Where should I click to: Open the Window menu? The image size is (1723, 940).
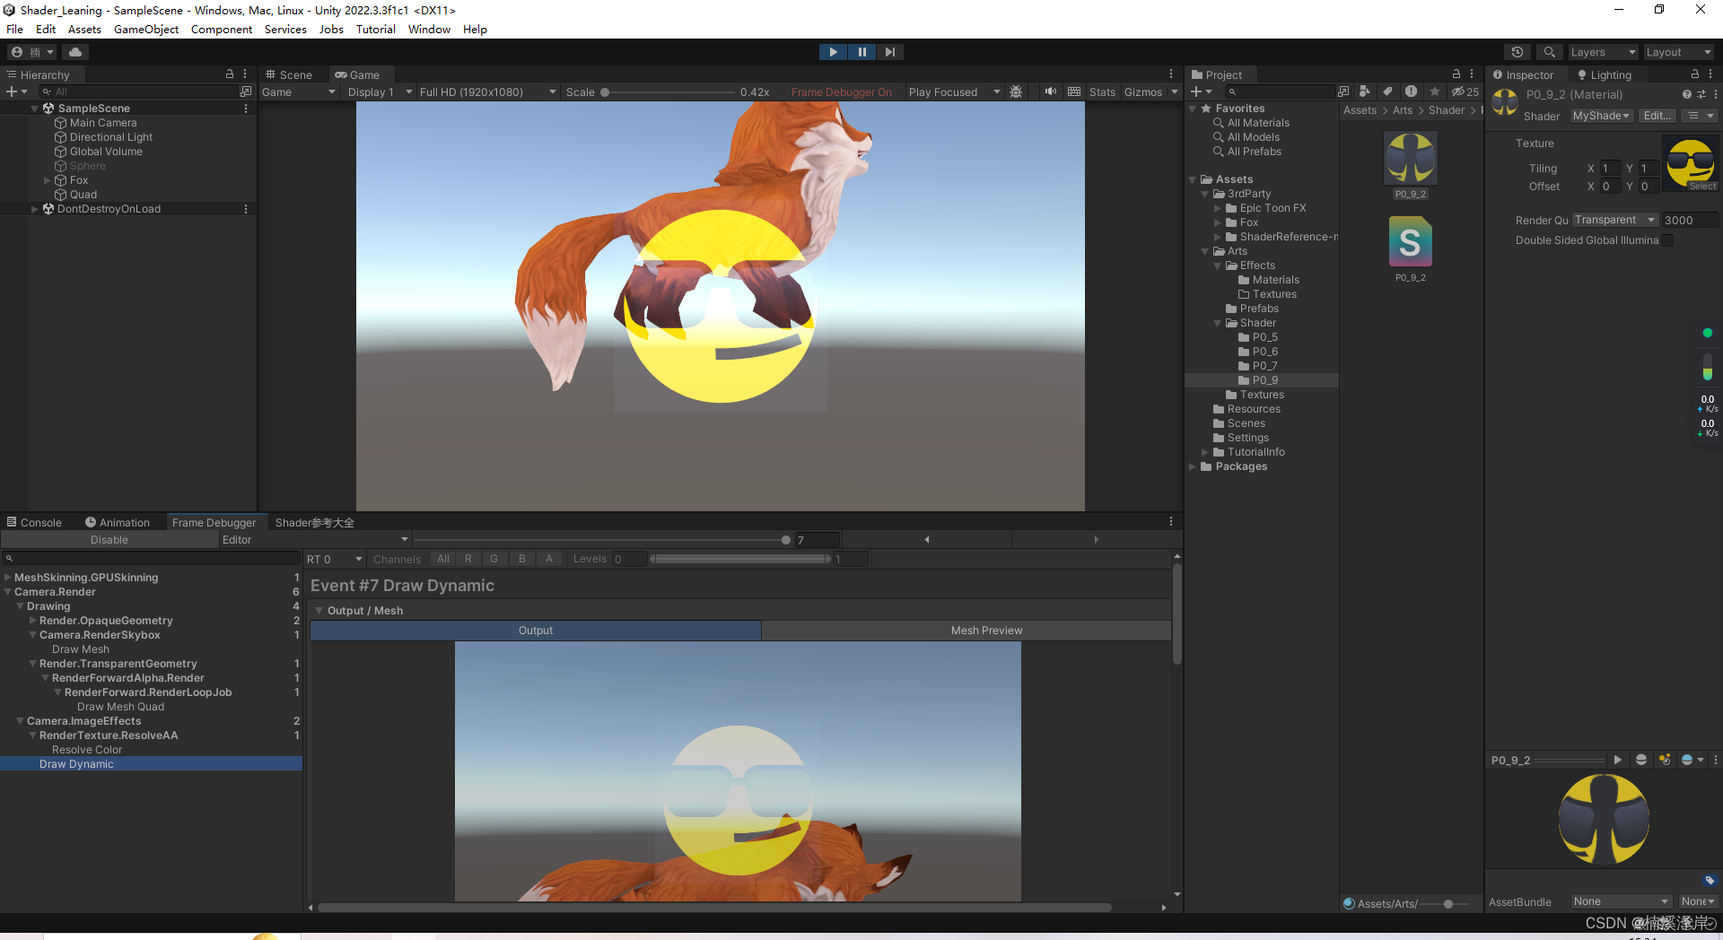coord(429,29)
